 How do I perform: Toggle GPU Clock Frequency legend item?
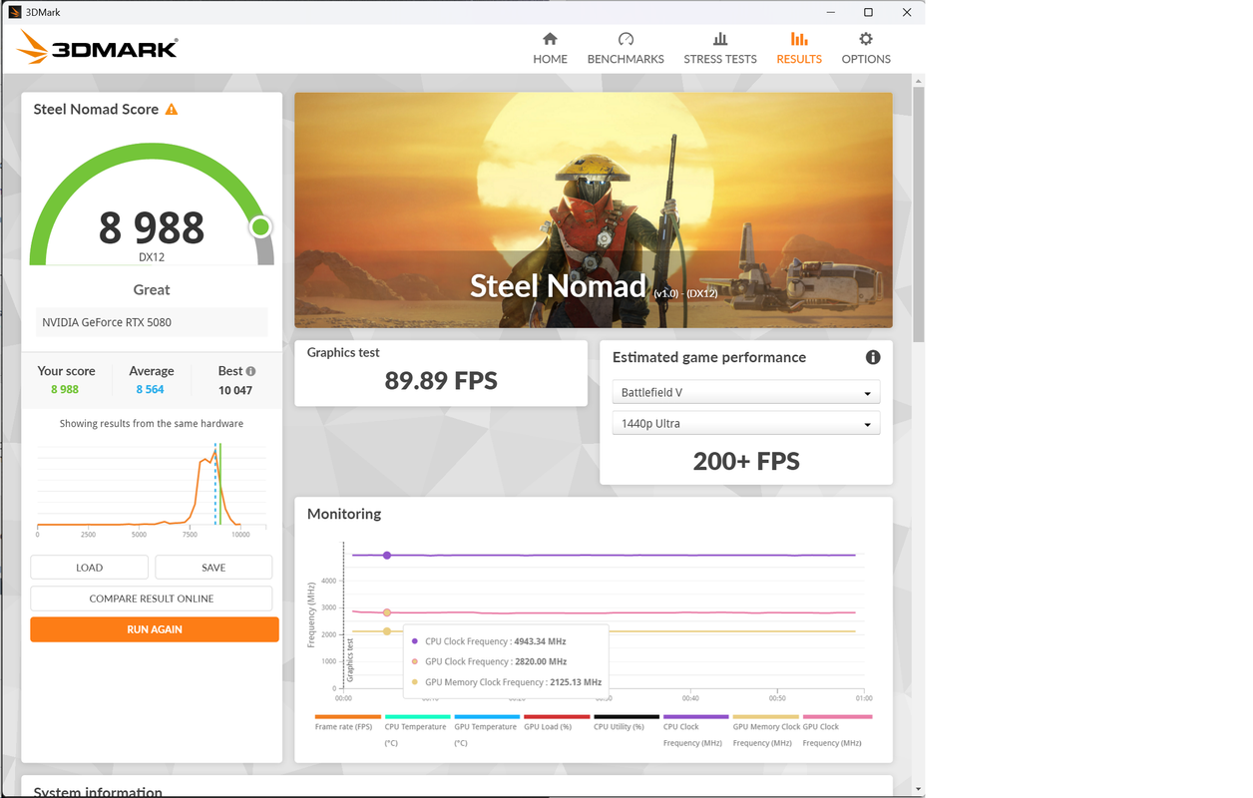tap(835, 731)
